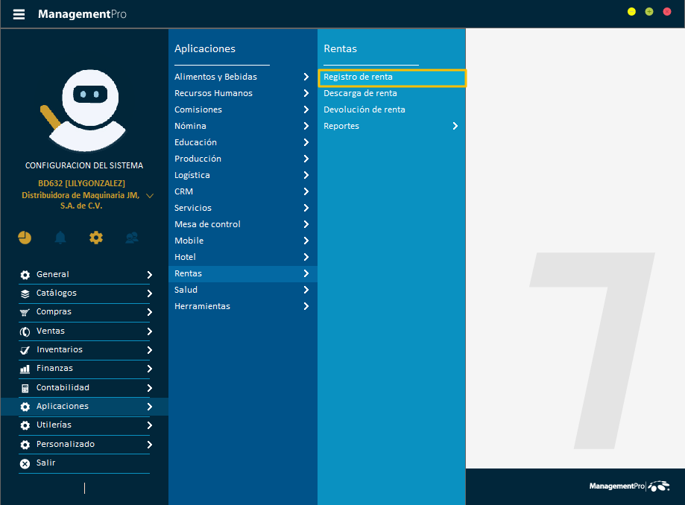
Task: Click the Contabilidad calculator icon
Action: tap(25, 388)
